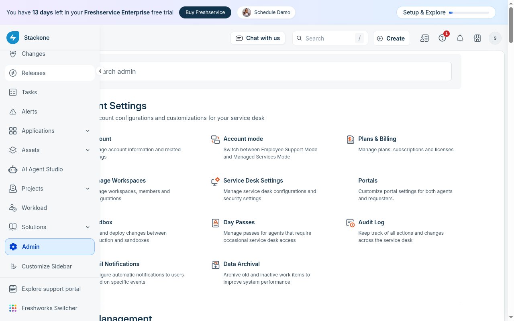Open the Changes sidebar icon
Viewport: 514px width, 321px height.
13,54
